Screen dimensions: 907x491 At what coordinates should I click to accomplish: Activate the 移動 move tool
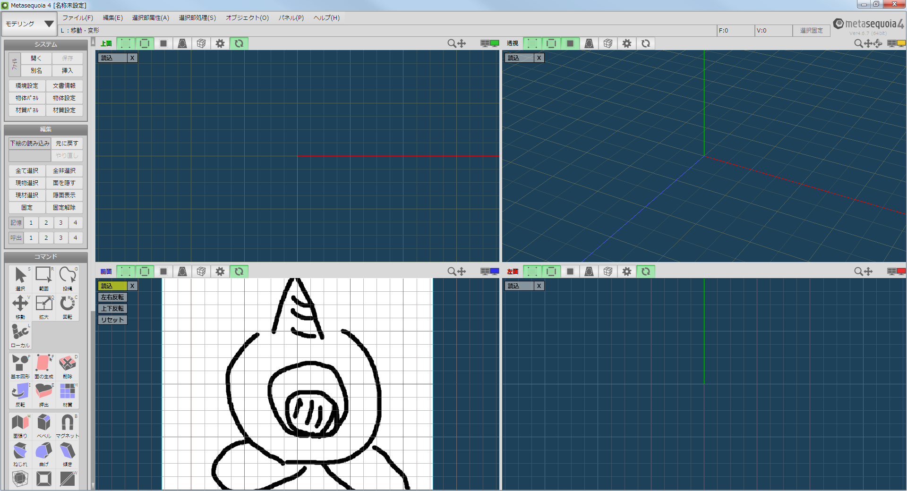(20, 307)
